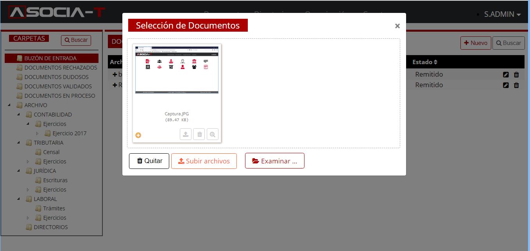530x251 pixels.
Task: Edit the document row starting with R
Action: point(506,85)
